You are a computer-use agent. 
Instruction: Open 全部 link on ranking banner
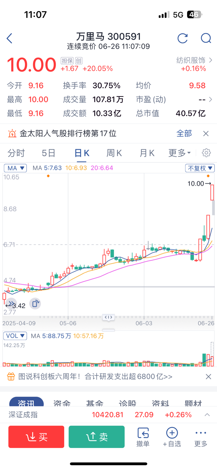[184, 133]
